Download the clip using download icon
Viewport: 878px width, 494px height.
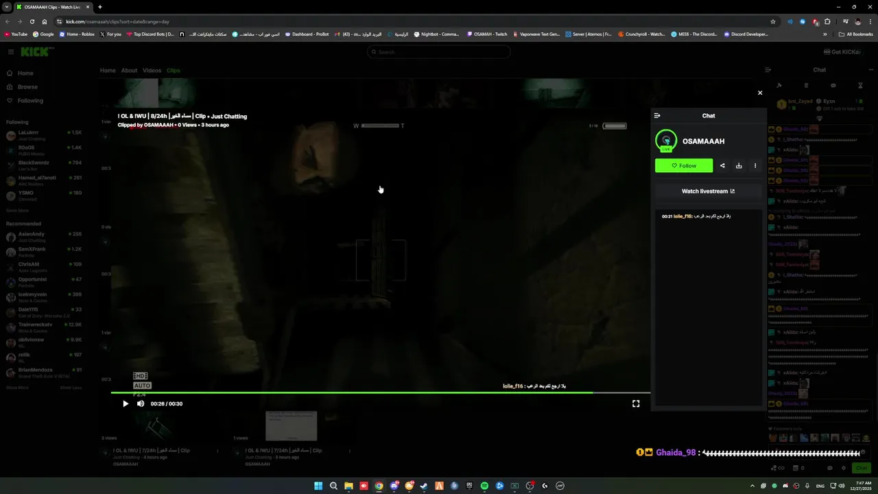[739, 165]
